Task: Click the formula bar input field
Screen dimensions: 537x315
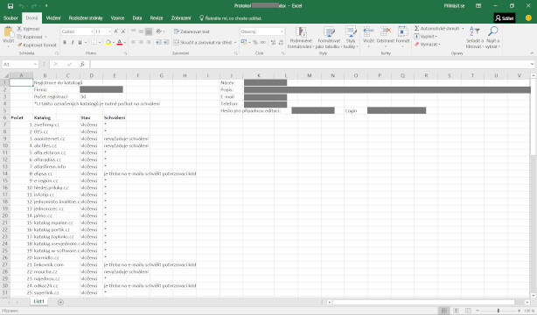Action: coord(310,64)
